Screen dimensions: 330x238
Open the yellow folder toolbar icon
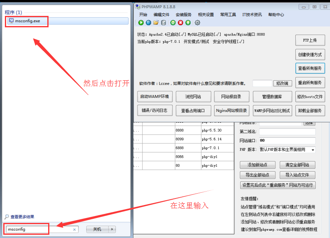[156, 22]
